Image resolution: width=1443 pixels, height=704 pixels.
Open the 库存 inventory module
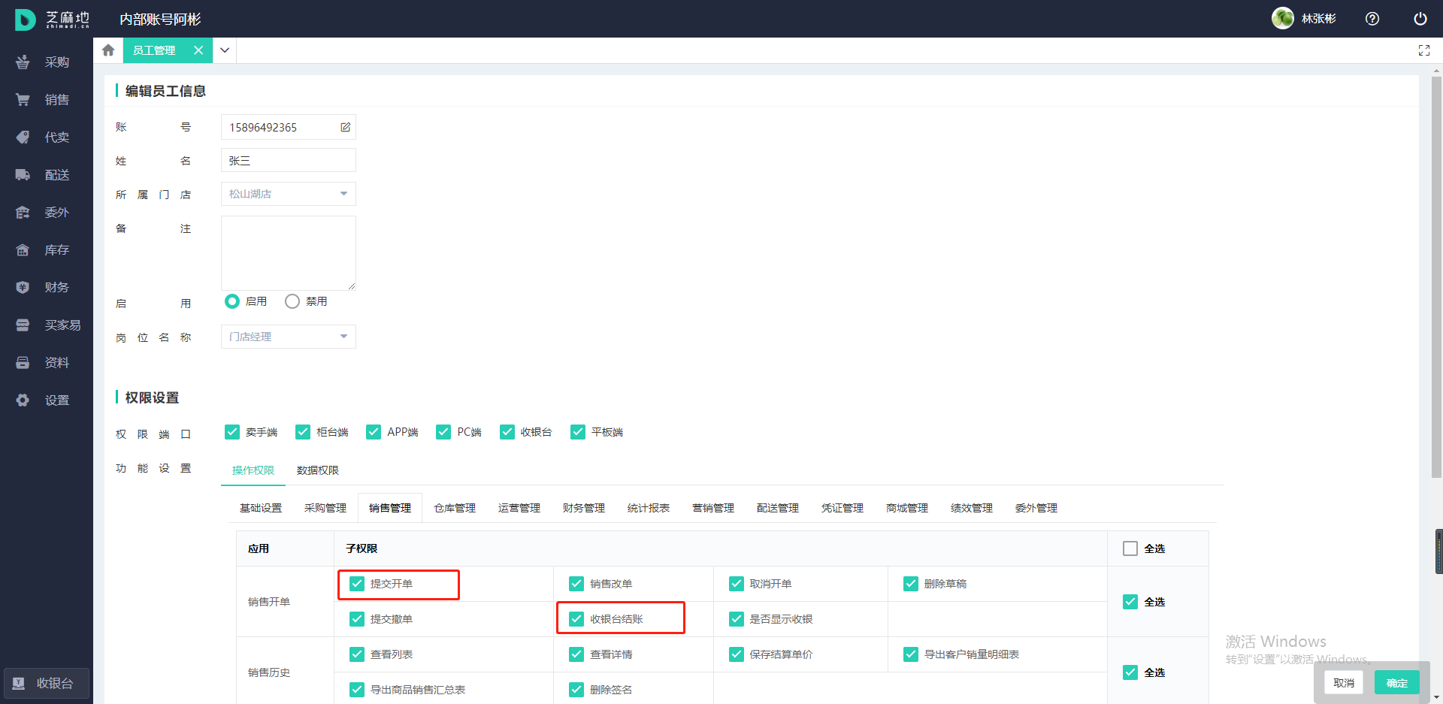45,250
